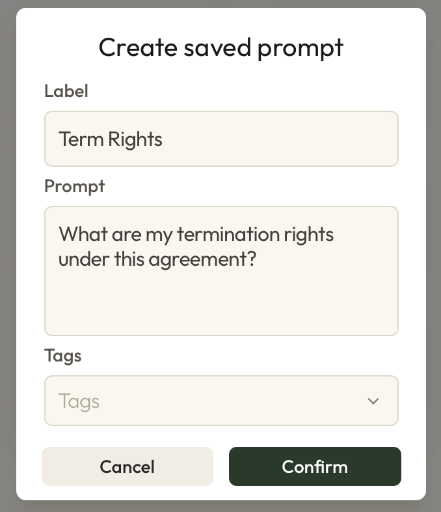Dismiss dialog with the Cancel button
This screenshot has height=512, width=441.
click(x=127, y=466)
